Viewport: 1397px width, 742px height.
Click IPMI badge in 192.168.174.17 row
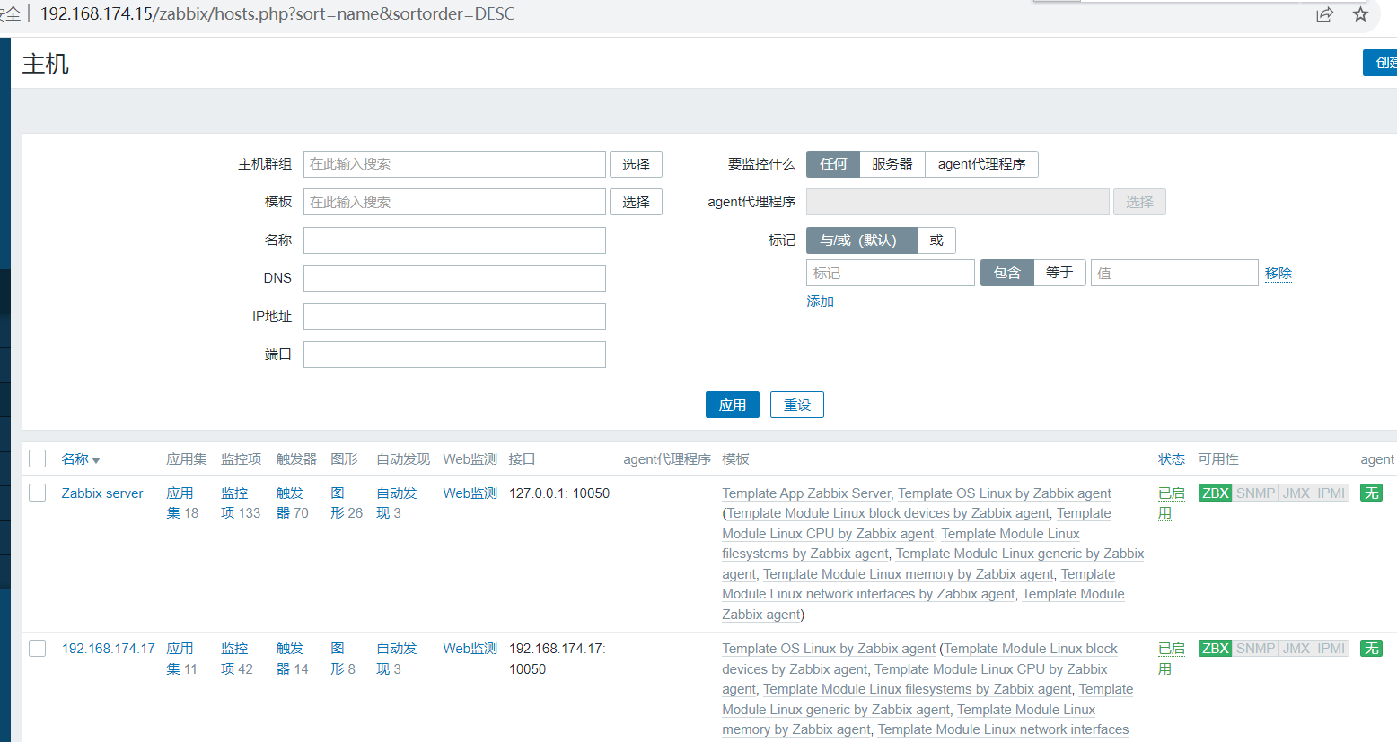[1331, 648]
